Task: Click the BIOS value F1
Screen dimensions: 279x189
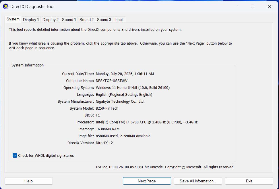Action: (x=98, y=115)
